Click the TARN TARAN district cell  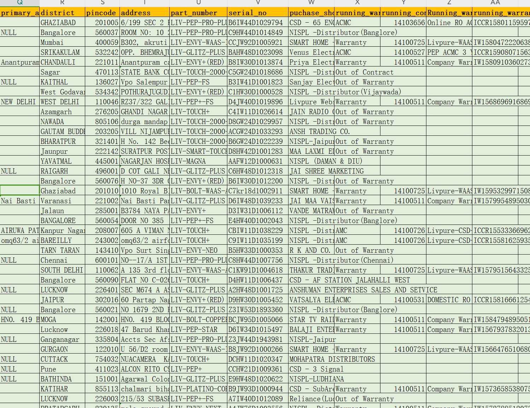62,250
